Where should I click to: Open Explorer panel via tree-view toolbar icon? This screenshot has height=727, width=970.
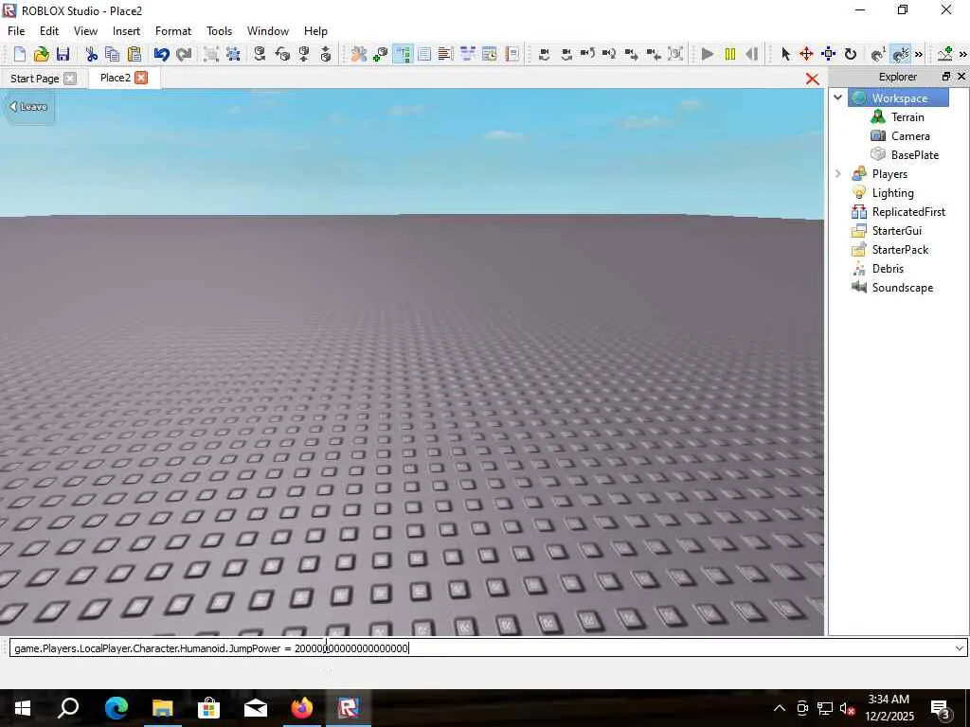coord(403,54)
